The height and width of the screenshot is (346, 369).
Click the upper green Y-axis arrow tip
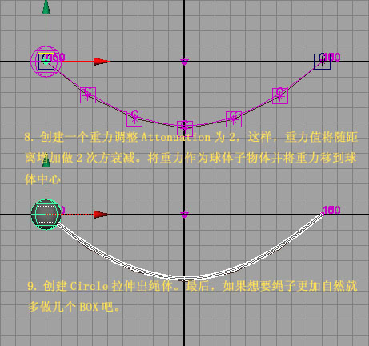click(46, 6)
